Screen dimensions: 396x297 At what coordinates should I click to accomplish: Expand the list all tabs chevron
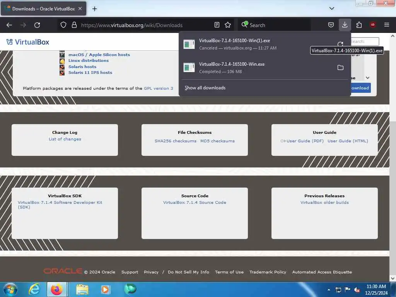point(331,9)
